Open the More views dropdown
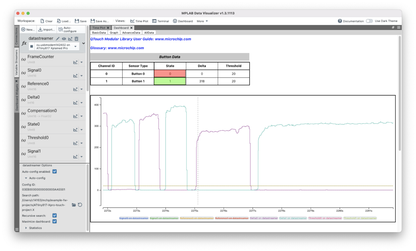The image size is (416, 251). pyautogui.click(x=202, y=21)
